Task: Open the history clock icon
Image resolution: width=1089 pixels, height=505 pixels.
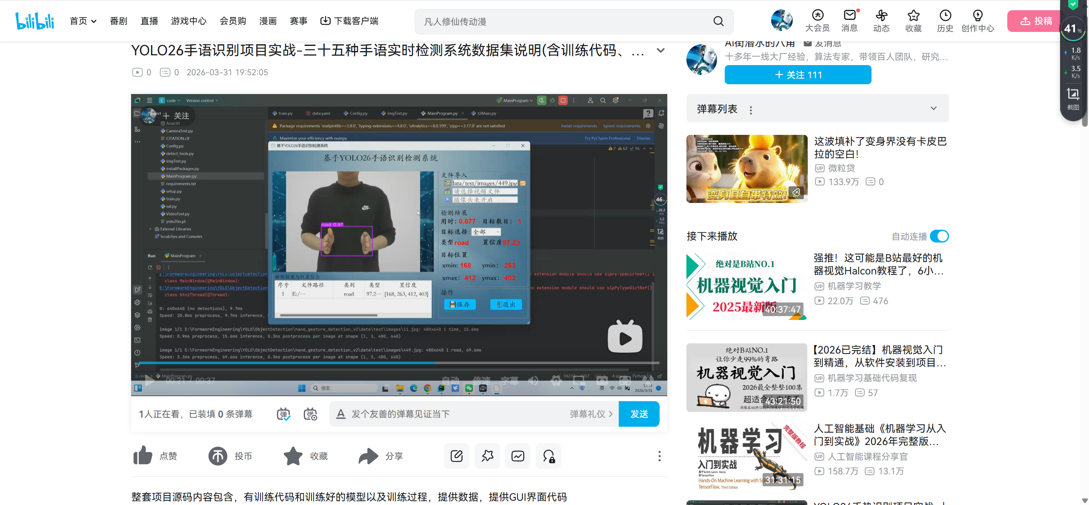Action: (x=945, y=16)
